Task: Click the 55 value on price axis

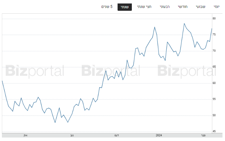Action: click(214, 99)
